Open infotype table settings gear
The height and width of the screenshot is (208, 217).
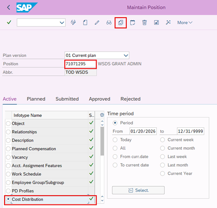[x=102, y=115]
